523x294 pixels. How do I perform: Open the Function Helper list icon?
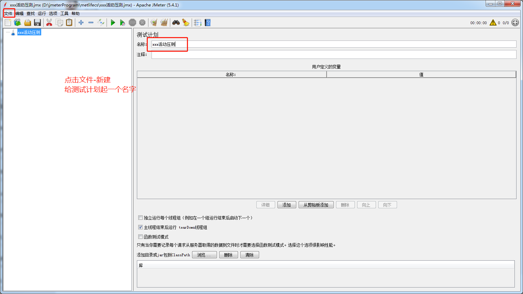[x=197, y=22]
